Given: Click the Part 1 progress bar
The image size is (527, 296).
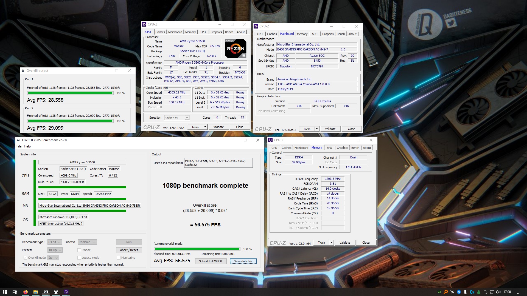Looking at the screenshot, I should [70, 93].
